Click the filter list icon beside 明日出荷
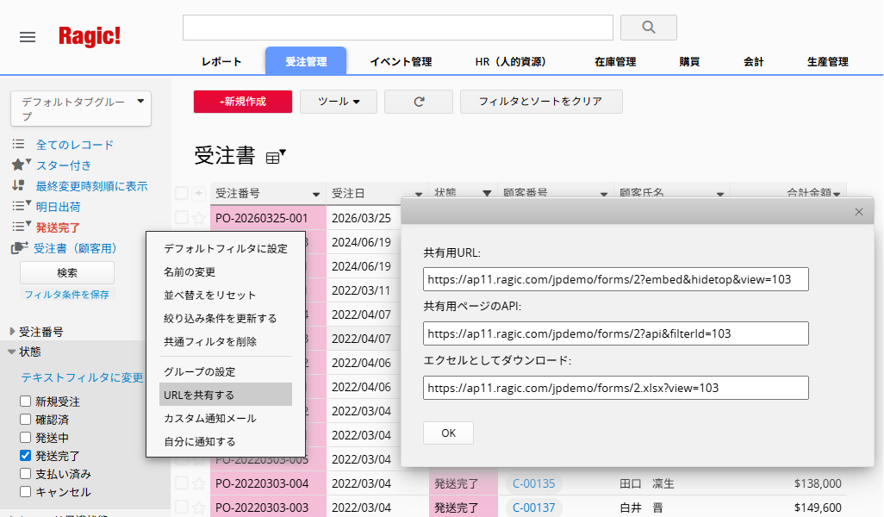884x517 pixels. 21,206
